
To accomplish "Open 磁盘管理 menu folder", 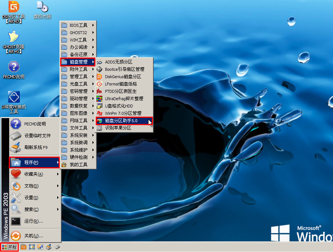I will 78,62.
